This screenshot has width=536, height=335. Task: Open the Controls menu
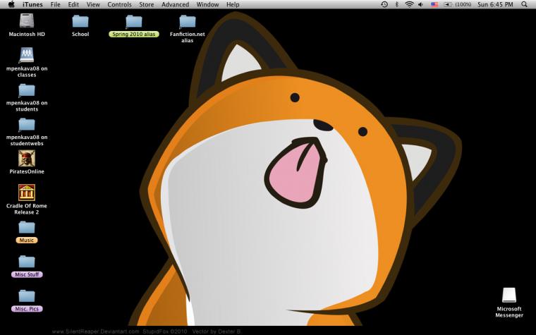point(120,4)
